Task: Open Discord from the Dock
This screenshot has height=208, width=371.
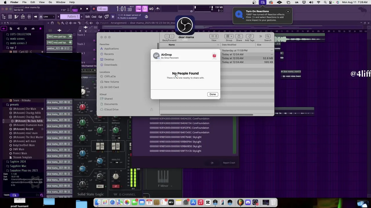Action: 248,202
